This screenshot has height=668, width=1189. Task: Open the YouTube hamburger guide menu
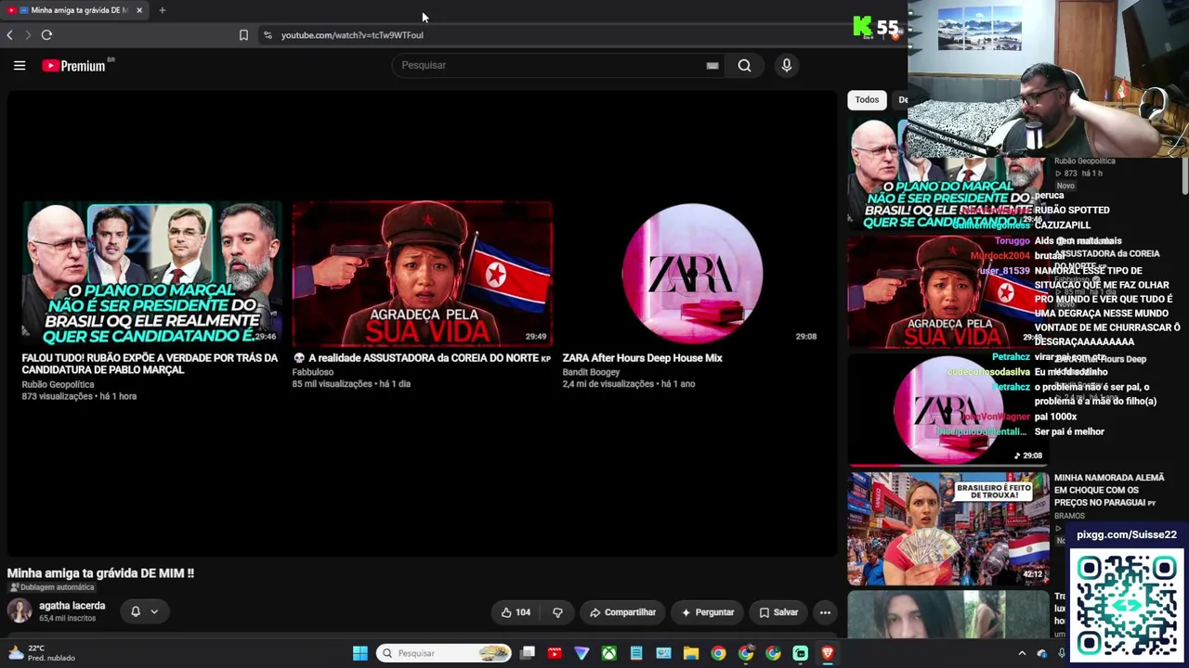[x=20, y=65]
